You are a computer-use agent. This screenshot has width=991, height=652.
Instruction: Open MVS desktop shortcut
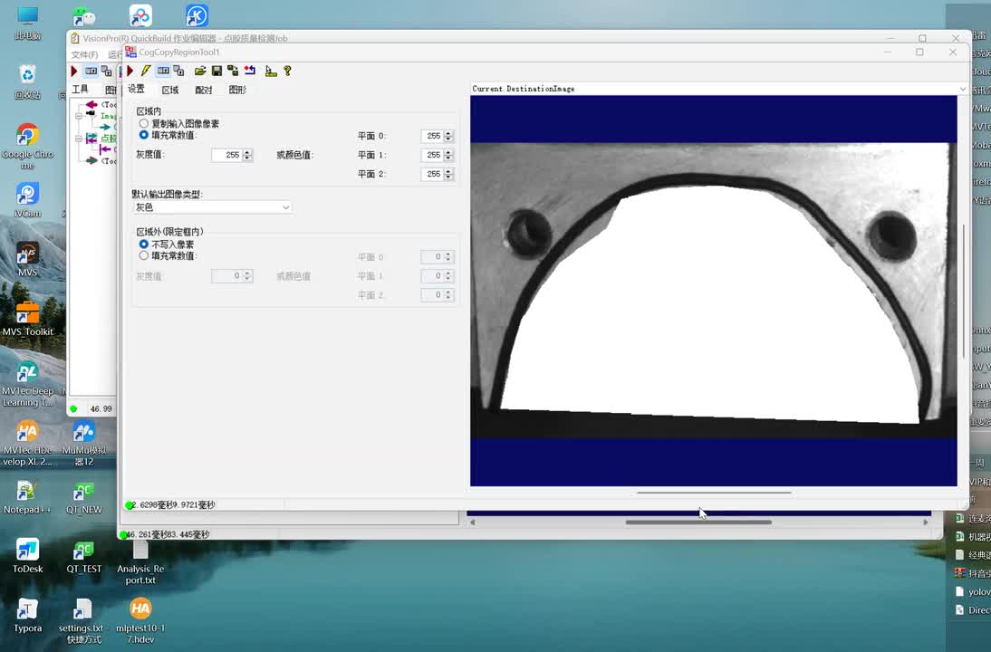click(27, 260)
